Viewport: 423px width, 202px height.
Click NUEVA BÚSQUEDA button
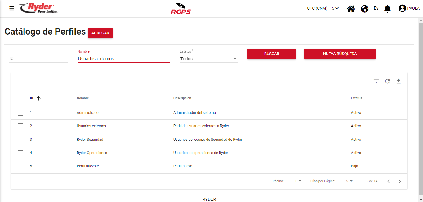pos(340,54)
